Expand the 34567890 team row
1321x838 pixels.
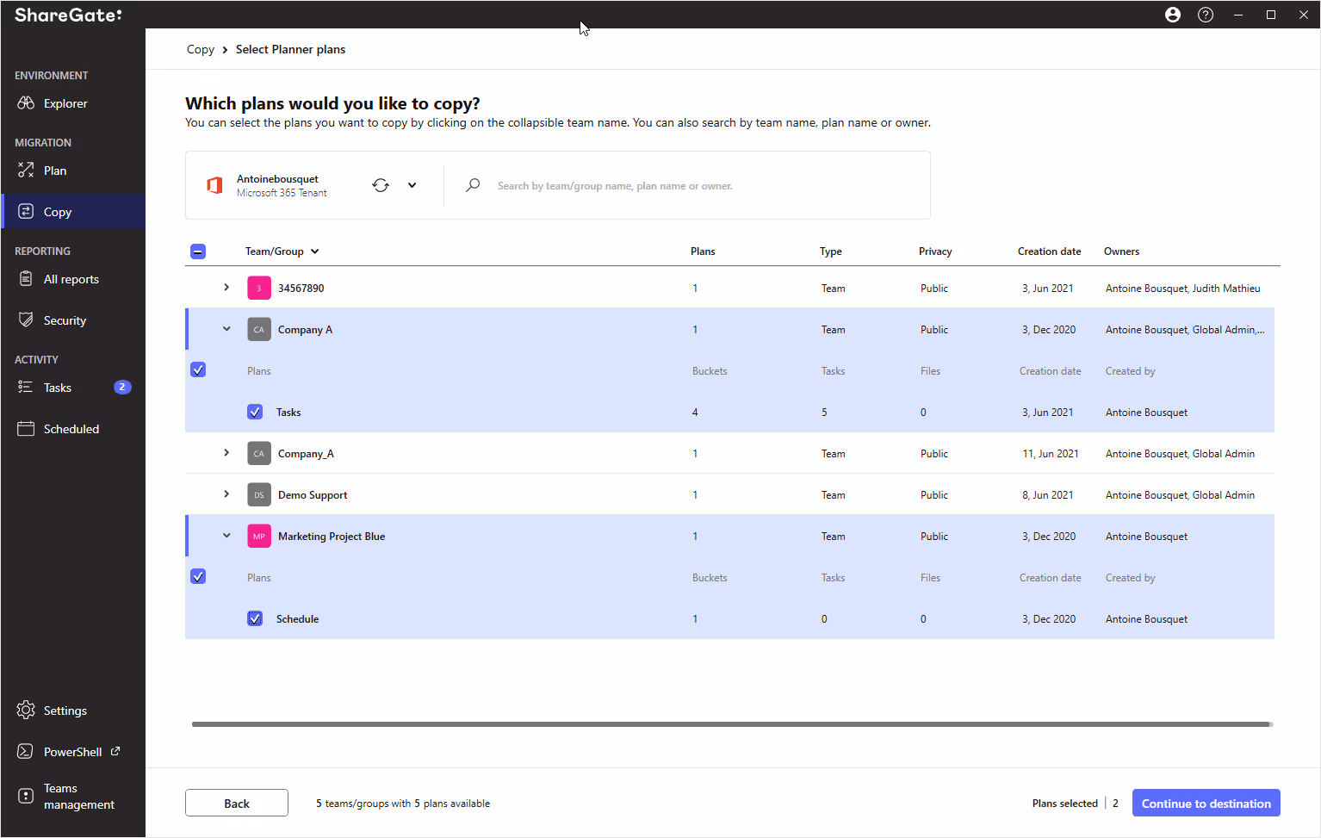[226, 287]
